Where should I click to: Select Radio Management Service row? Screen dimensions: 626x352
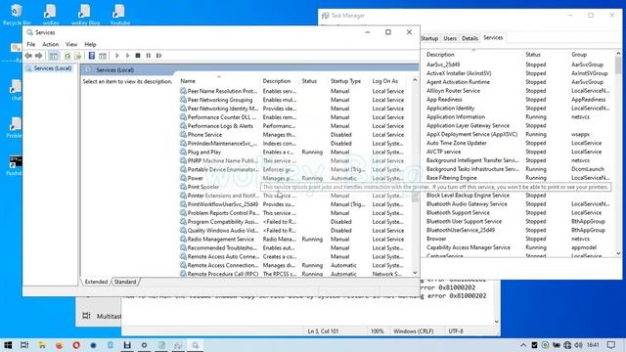tap(294, 239)
